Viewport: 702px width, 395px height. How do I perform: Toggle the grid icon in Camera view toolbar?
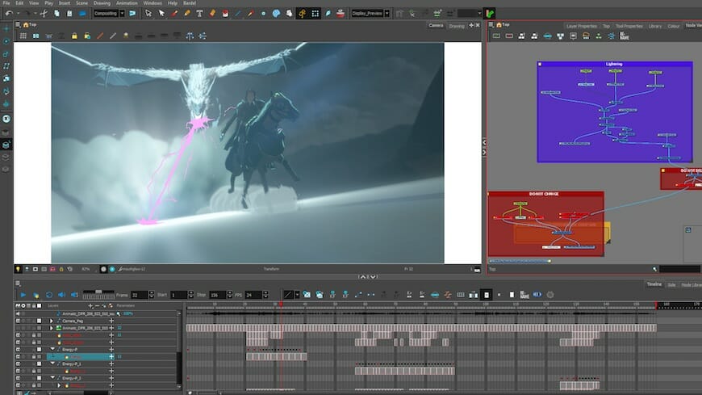[x=23, y=36]
